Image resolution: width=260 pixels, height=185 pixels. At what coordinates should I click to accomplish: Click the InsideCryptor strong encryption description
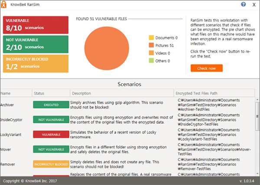[x=121, y=120]
